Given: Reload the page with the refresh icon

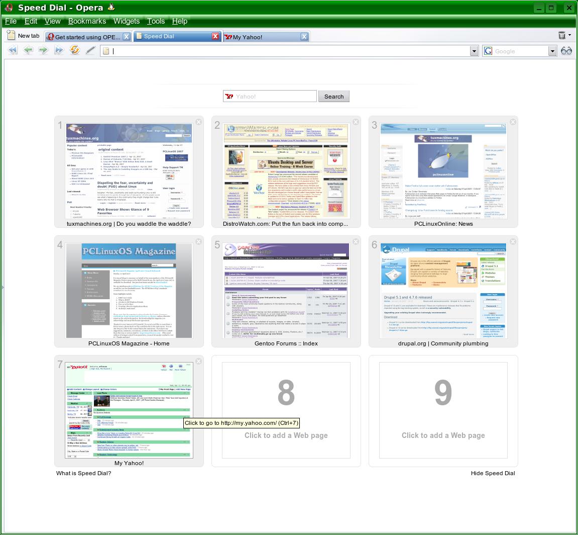Looking at the screenshot, I should (74, 50).
